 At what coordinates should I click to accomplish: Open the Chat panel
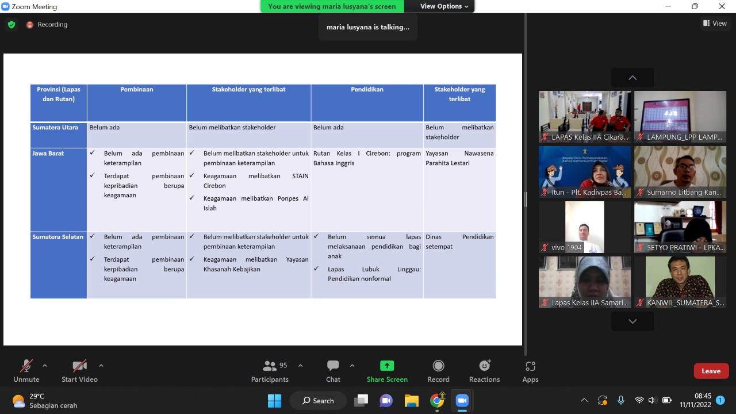click(333, 371)
